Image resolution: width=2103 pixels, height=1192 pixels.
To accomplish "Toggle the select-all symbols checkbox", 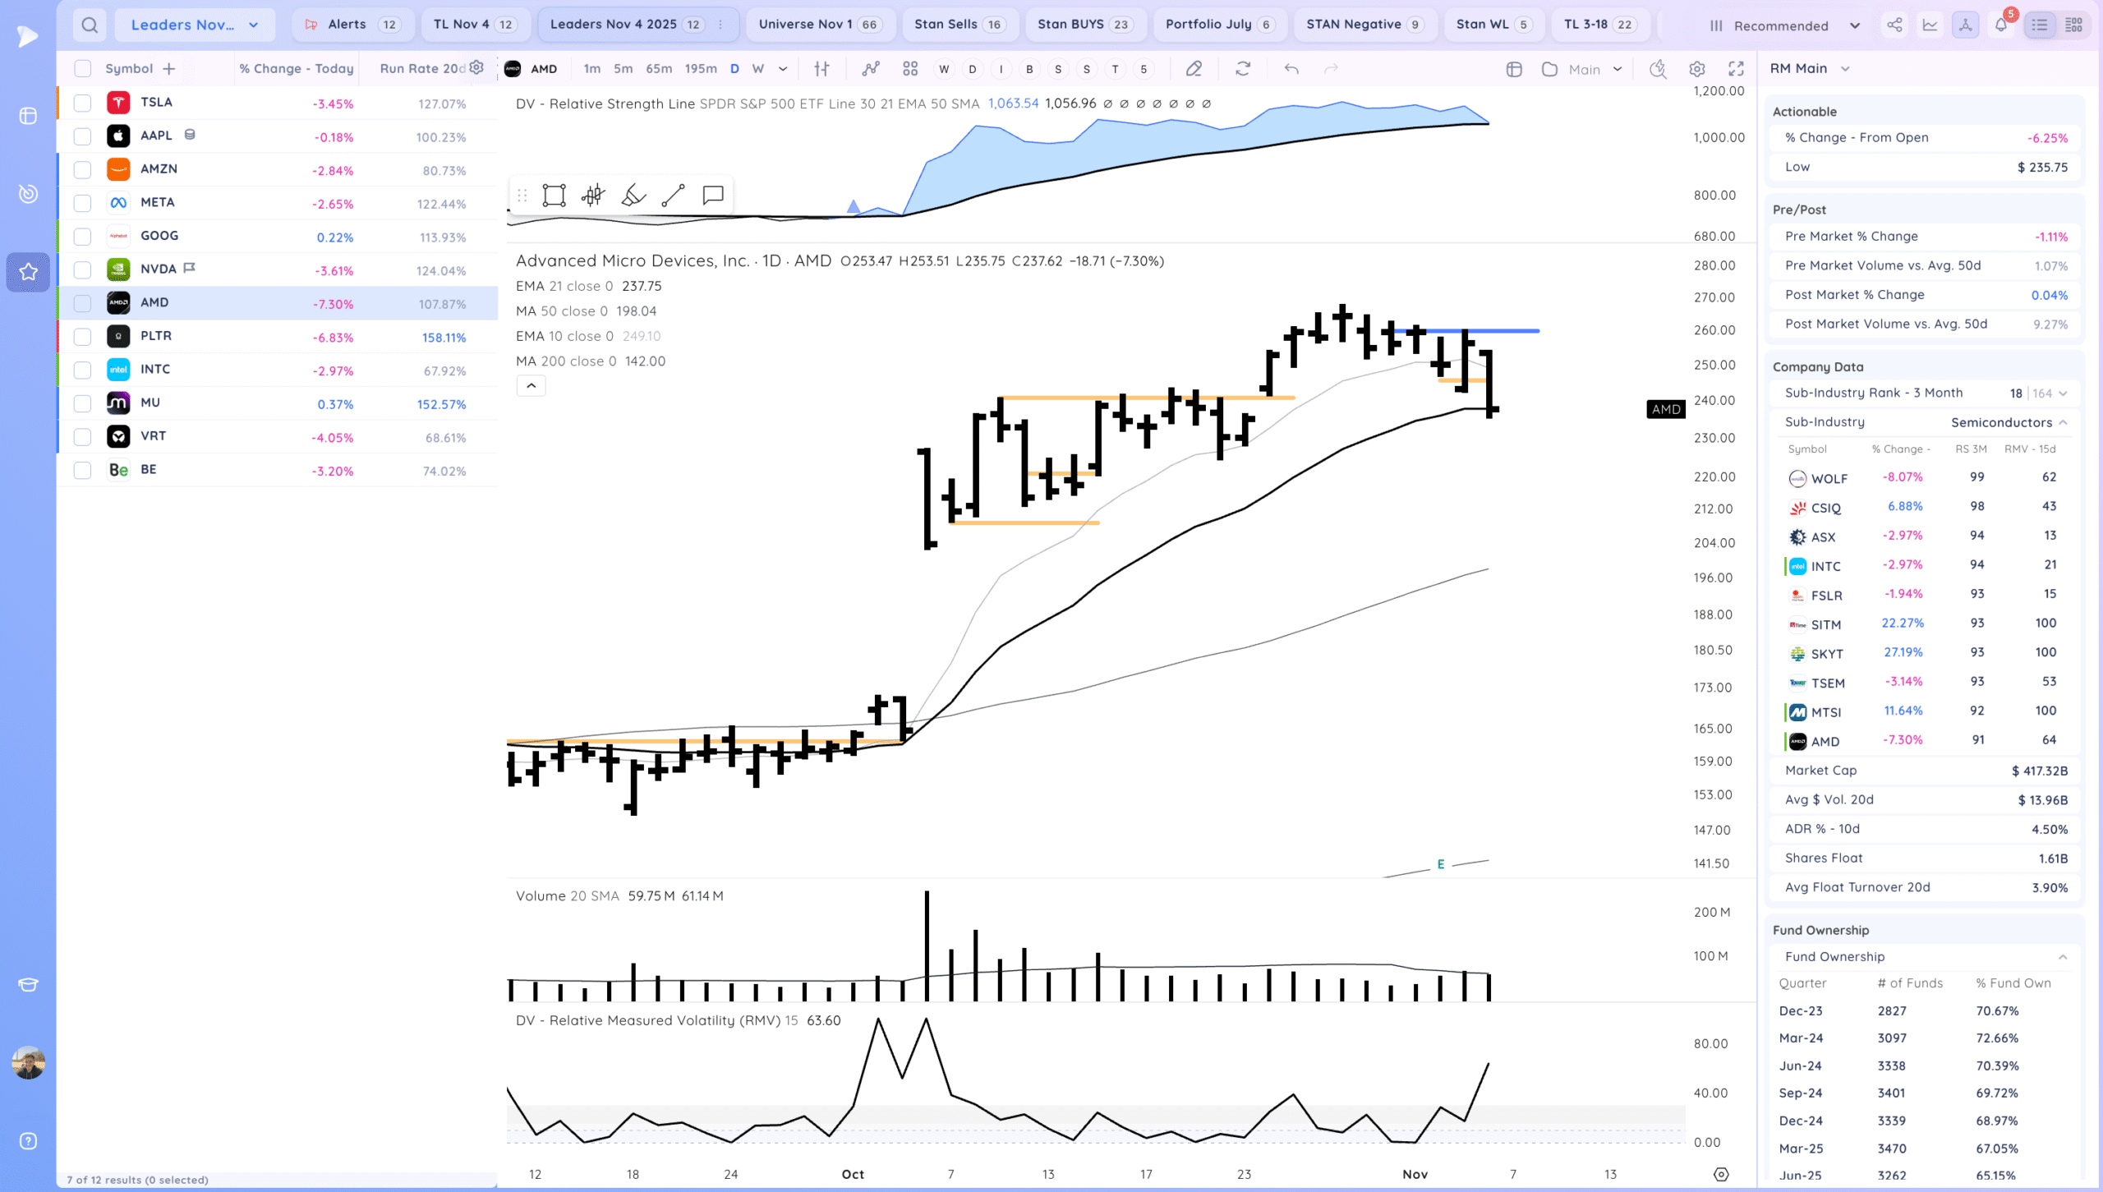I will pyautogui.click(x=82, y=69).
